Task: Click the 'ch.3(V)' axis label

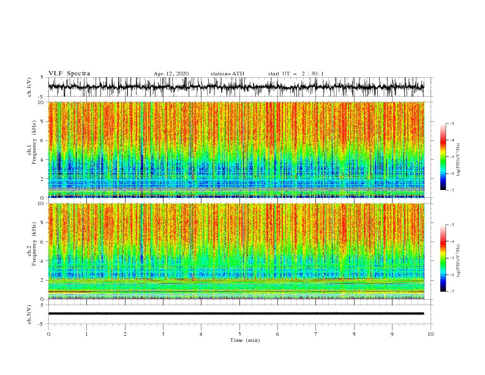Action: (29, 314)
